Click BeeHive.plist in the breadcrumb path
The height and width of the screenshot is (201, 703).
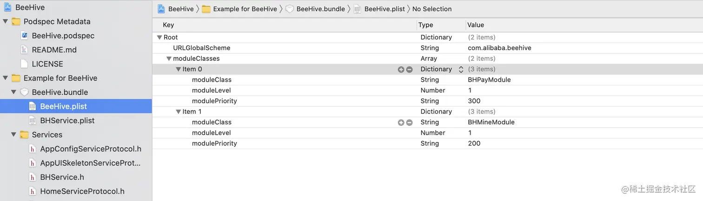click(x=384, y=9)
